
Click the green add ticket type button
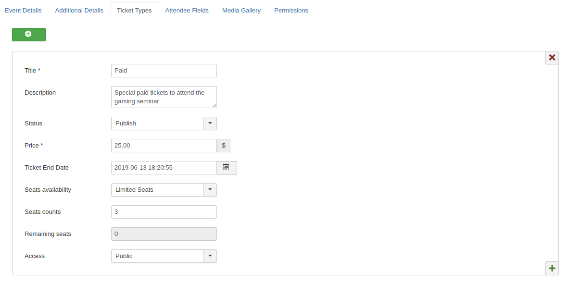29,35
